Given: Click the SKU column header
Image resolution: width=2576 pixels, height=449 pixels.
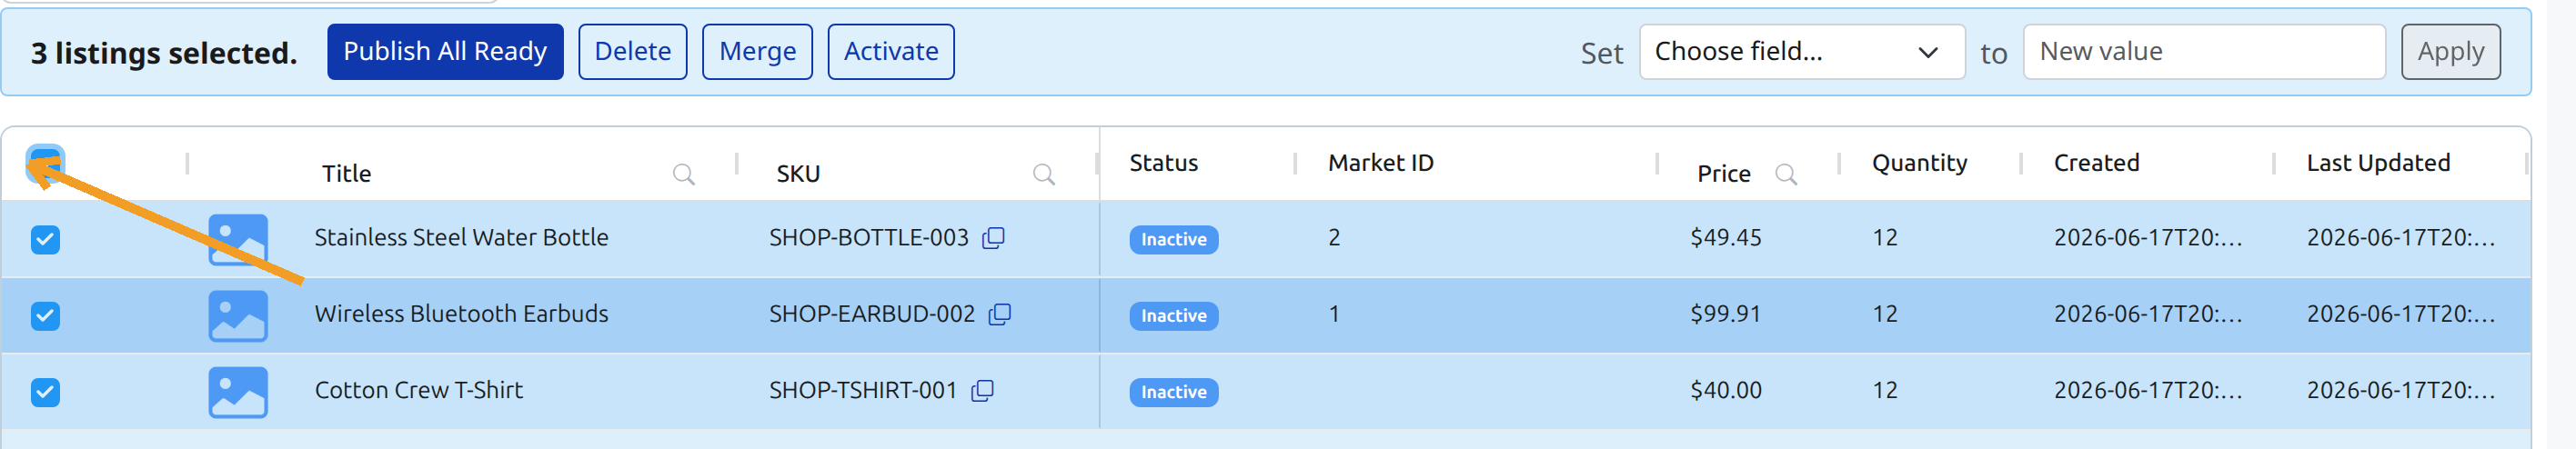Looking at the screenshot, I should [798, 174].
